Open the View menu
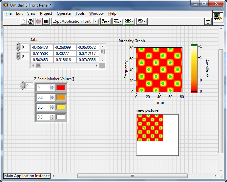This screenshot has height=182, width=227. pyautogui.click(x=31, y=13)
